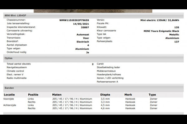Collapse the Banden section header
The image size is (187, 124).
pos(9,88)
